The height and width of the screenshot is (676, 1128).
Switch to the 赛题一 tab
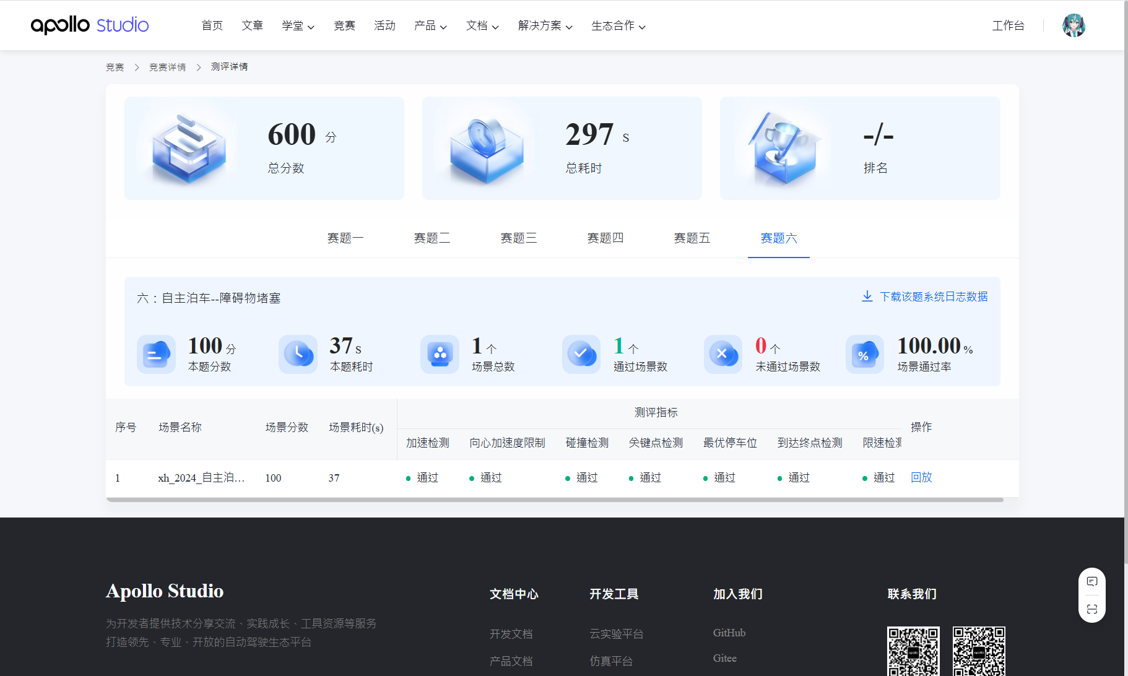(x=345, y=238)
